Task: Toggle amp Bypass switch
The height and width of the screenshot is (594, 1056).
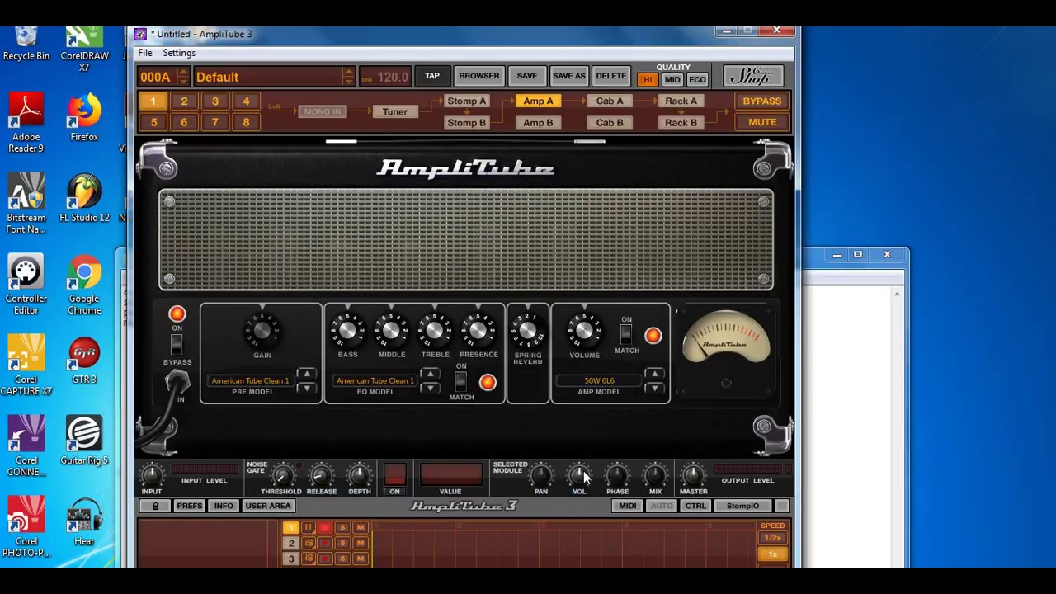Action: 177,344
